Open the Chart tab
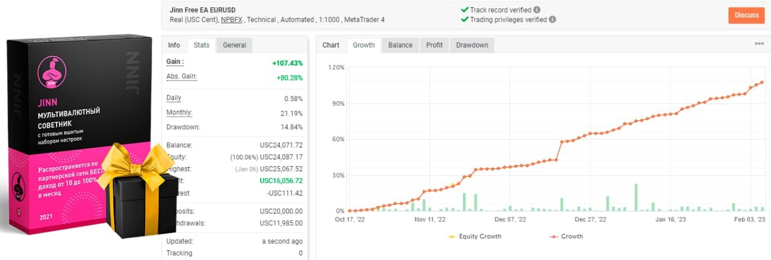 coord(331,45)
